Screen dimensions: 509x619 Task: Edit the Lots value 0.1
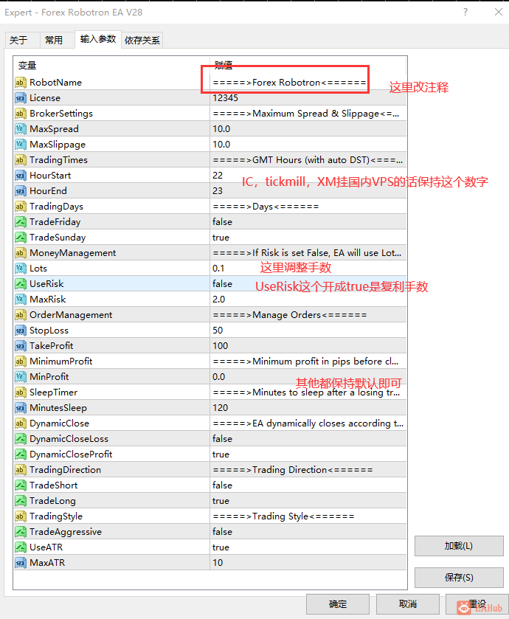pyautogui.click(x=218, y=269)
